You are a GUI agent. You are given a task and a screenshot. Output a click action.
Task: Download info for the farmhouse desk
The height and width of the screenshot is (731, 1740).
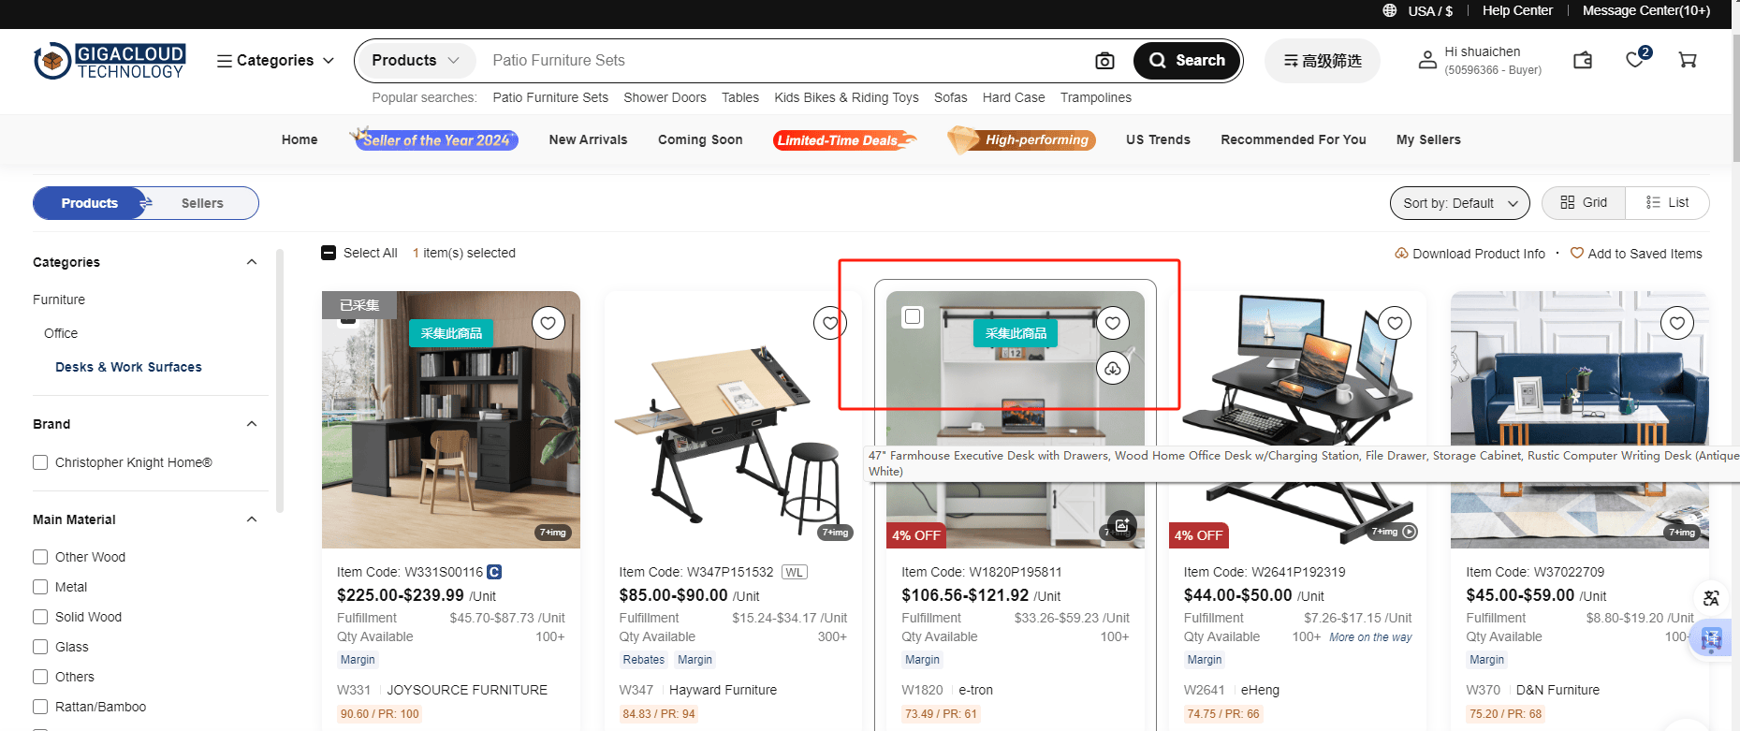coord(1113,369)
